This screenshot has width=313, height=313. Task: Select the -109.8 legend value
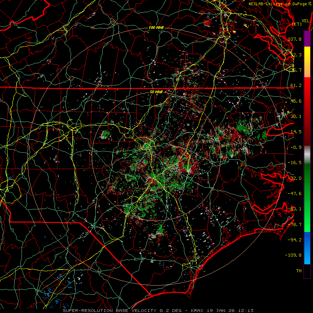pos(293,255)
